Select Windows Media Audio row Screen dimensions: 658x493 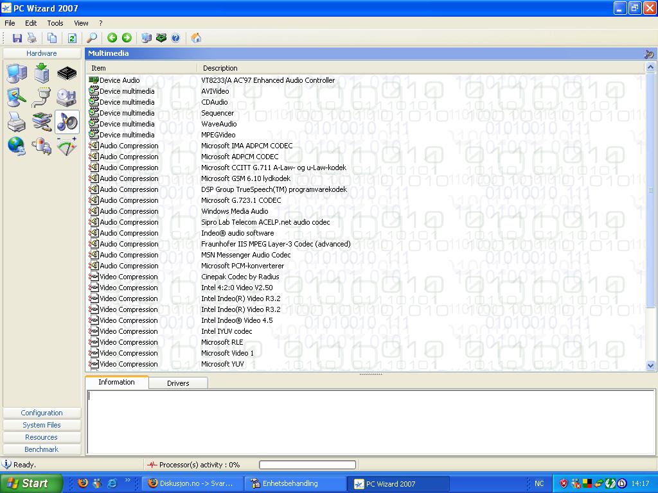click(365, 211)
